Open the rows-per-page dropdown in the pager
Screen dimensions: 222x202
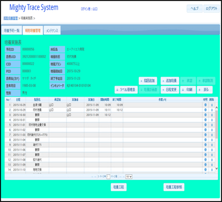point(129,176)
